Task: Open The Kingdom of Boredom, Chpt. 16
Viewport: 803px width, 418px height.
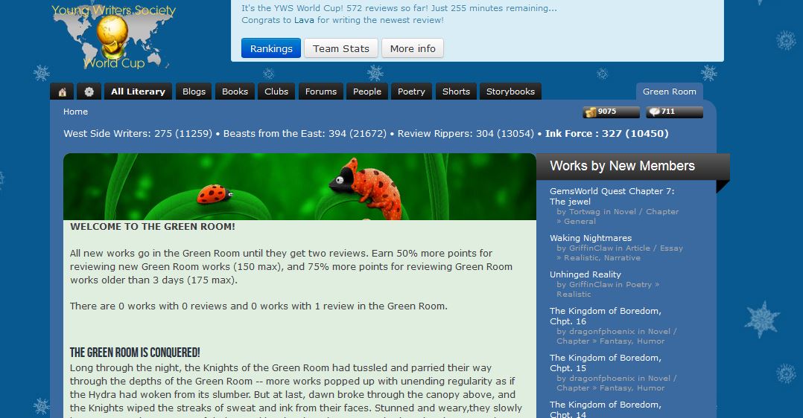Action: pyautogui.click(x=606, y=315)
